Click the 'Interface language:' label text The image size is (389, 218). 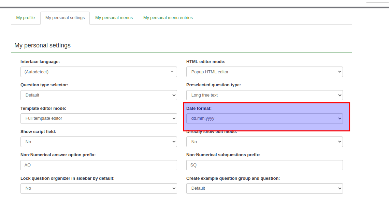click(x=40, y=62)
